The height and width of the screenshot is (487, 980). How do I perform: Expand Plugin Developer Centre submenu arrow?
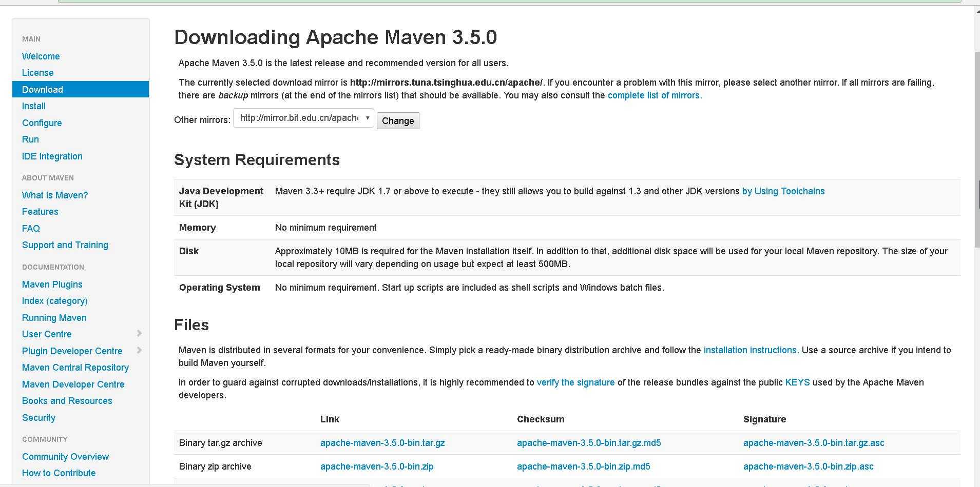pos(139,351)
